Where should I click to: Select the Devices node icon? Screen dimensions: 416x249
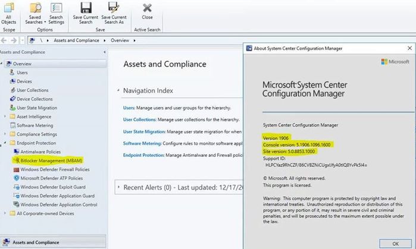(12, 81)
